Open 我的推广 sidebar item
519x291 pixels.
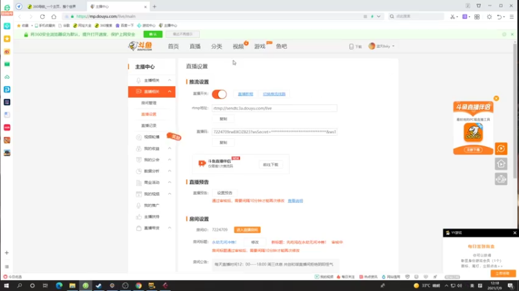(x=152, y=205)
